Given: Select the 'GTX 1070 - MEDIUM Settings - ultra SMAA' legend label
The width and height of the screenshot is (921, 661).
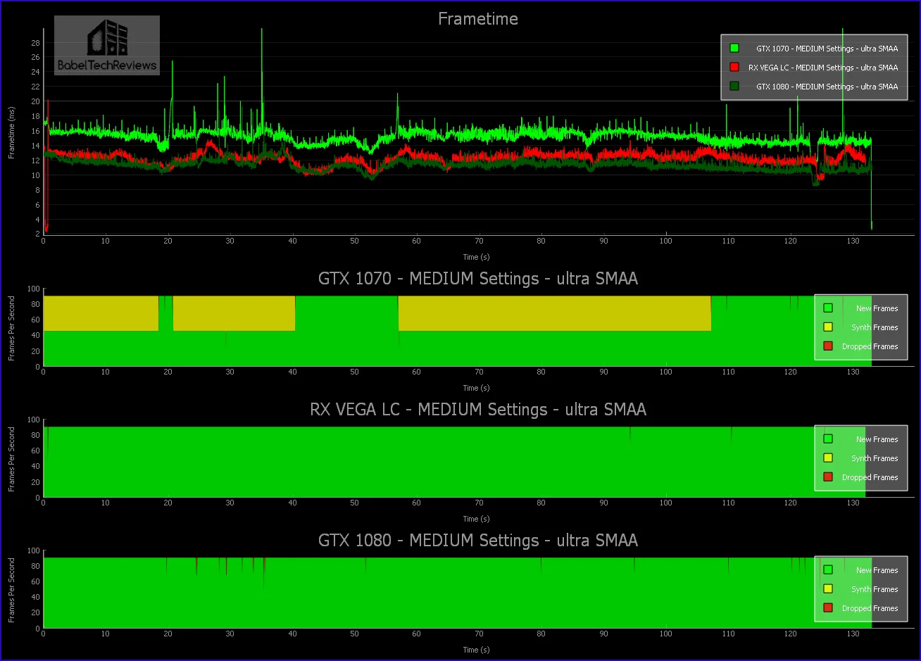Looking at the screenshot, I should 827,49.
